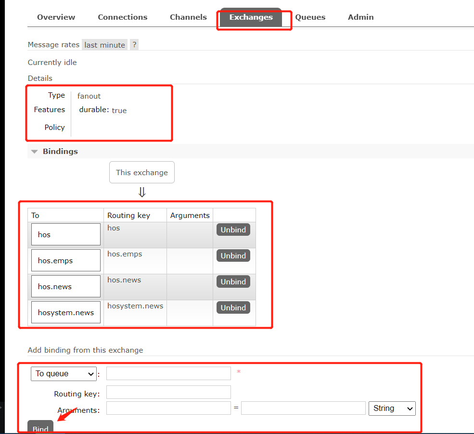Open the String argument type dropdown
Screen dimensions: 474x434
[x=392, y=408]
